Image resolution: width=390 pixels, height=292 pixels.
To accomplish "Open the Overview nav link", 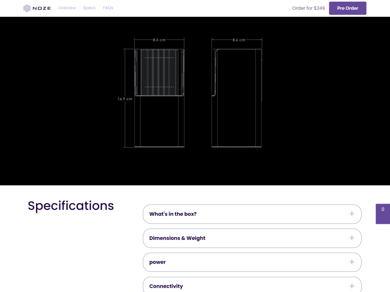I will pyautogui.click(x=67, y=8).
